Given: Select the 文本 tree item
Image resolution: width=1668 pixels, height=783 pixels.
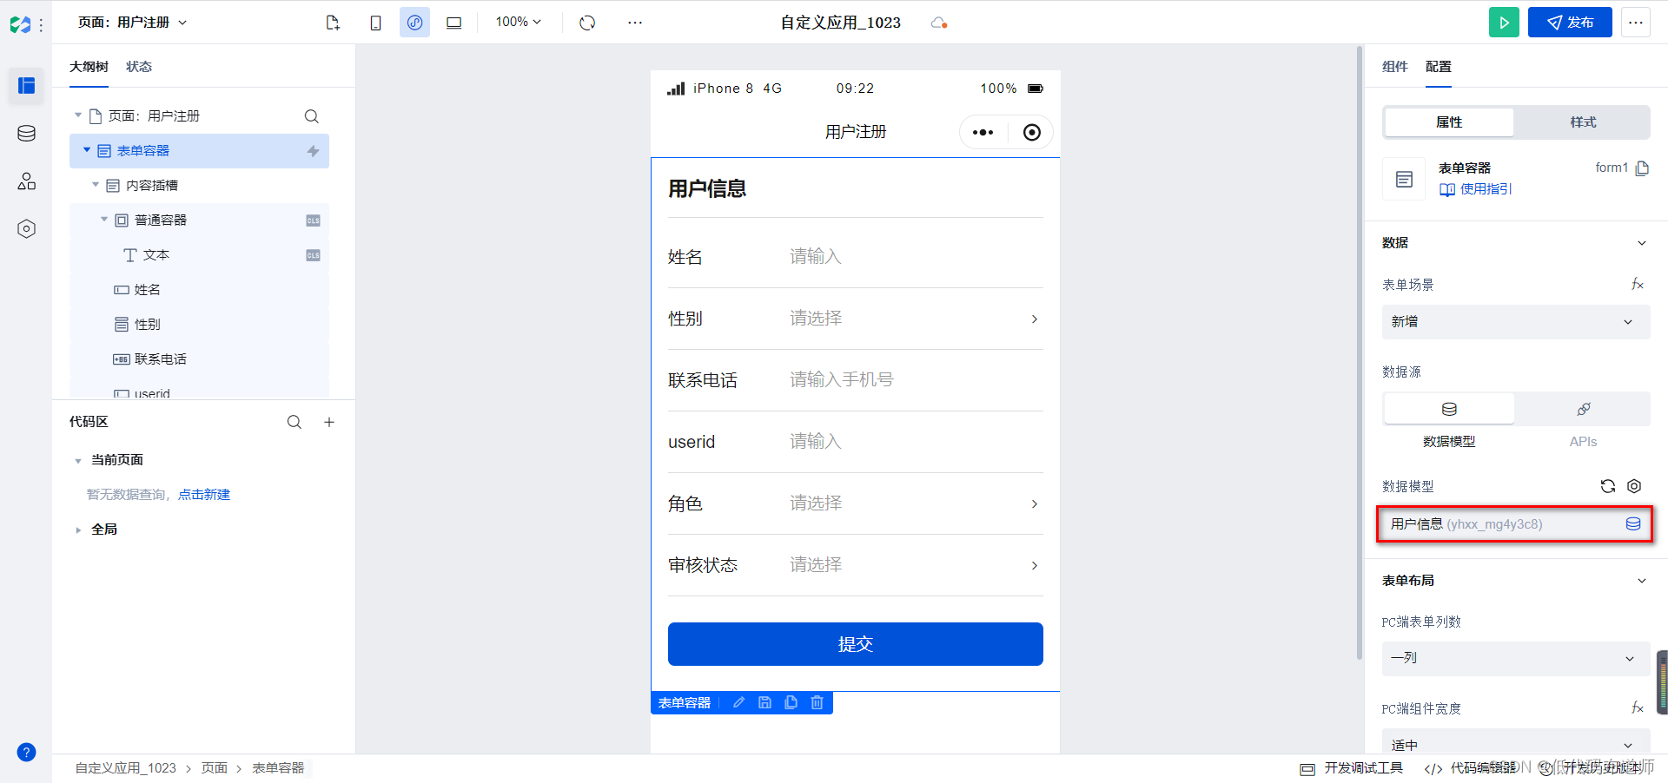Looking at the screenshot, I should pyautogui.click(x=156, y=255).
